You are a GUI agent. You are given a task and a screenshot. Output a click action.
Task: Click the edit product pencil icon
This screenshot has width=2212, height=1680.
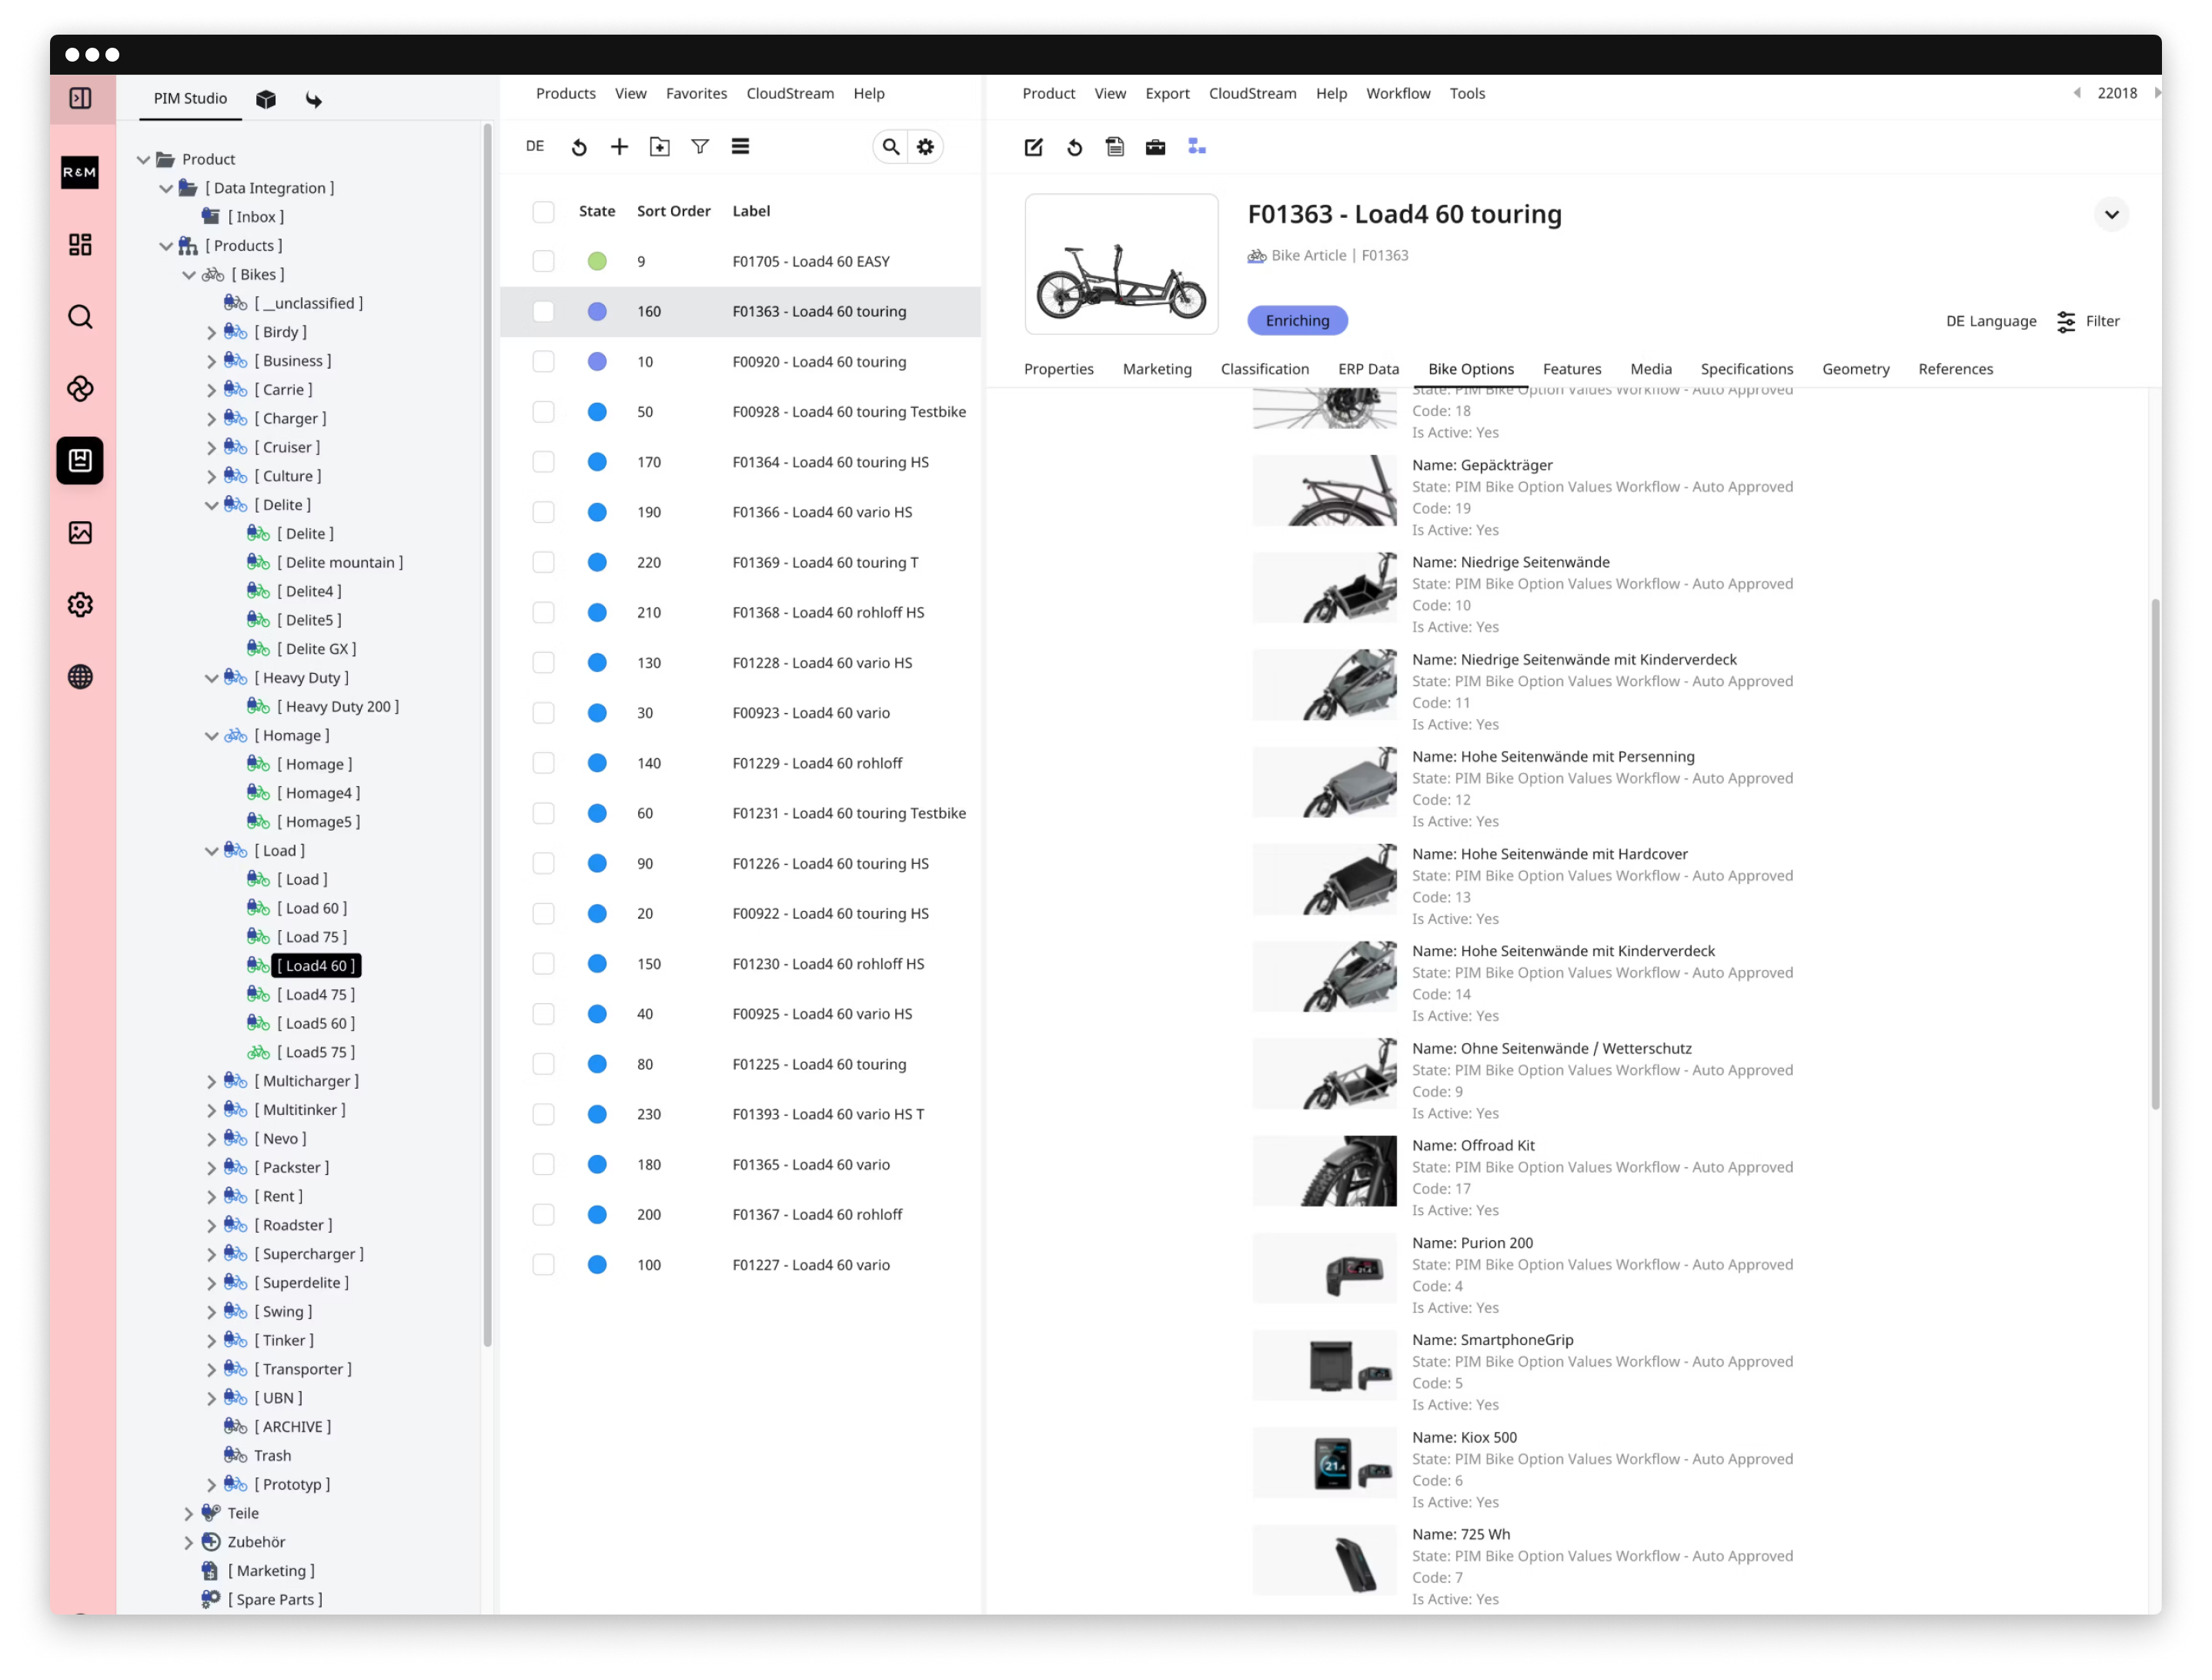click(1033, 147)
